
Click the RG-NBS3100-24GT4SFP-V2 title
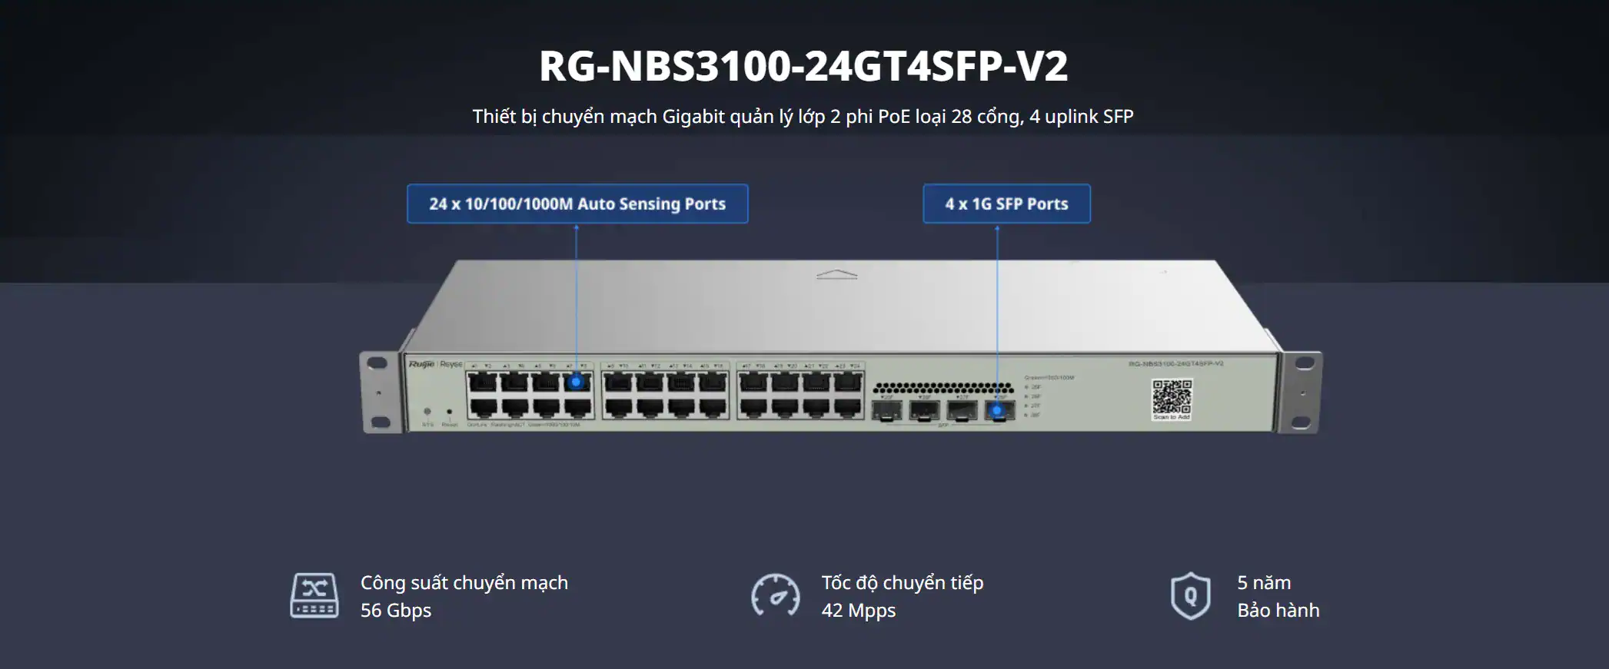point(803,66)
